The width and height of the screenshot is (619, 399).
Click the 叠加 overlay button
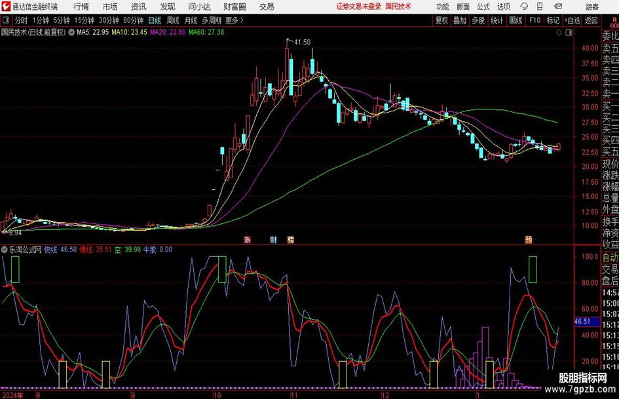click(460, 20)
